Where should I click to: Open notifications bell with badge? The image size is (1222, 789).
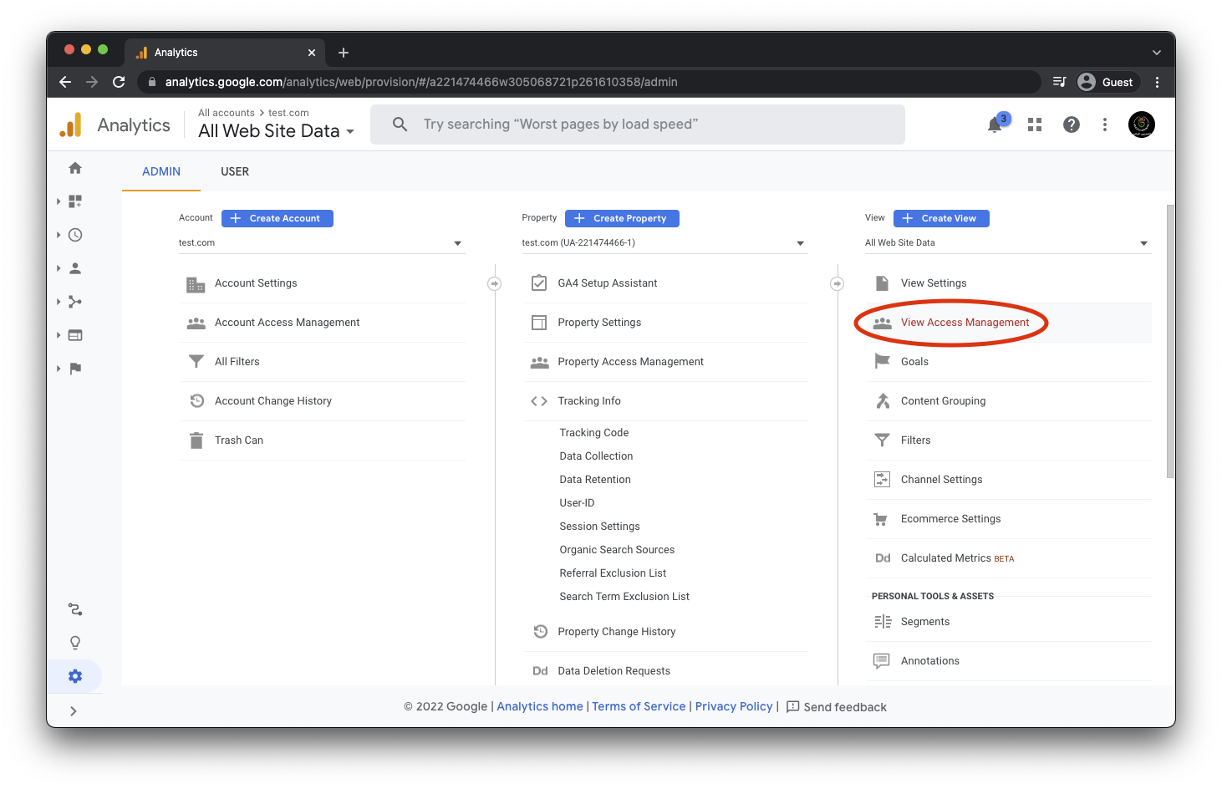[x=995, y=124]
